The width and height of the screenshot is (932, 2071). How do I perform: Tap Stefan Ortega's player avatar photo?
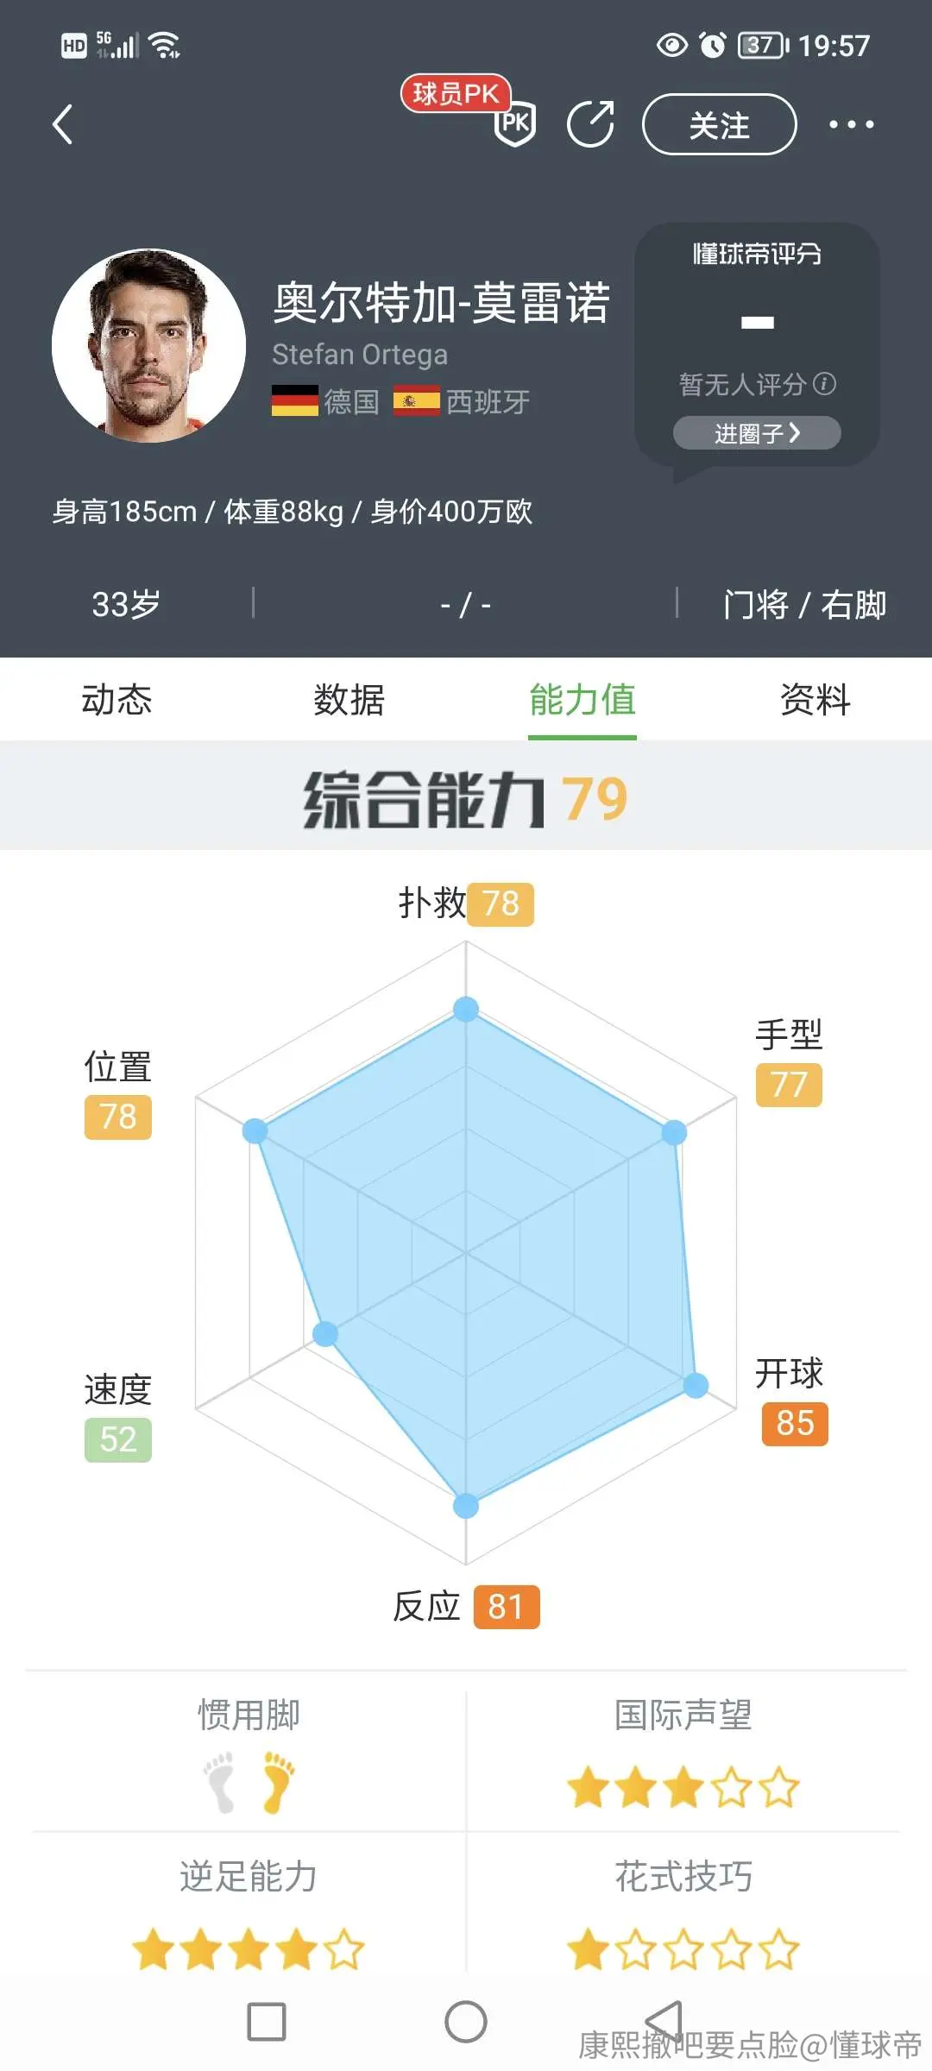pyautogui.click(x=148, y=345)
